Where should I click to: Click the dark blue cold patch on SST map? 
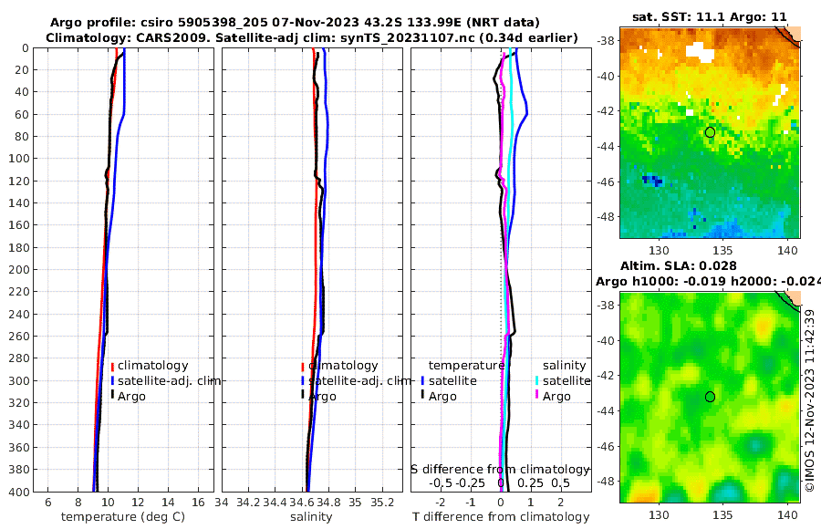(652, 181)
